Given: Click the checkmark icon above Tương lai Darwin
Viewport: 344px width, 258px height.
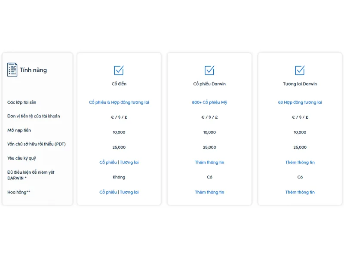Looking at the screenshot, I should click(x=300, y=70).
